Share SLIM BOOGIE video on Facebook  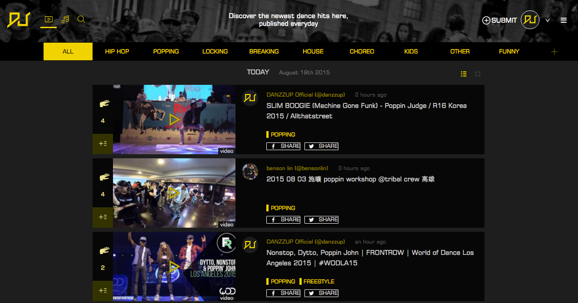[284, 146]
